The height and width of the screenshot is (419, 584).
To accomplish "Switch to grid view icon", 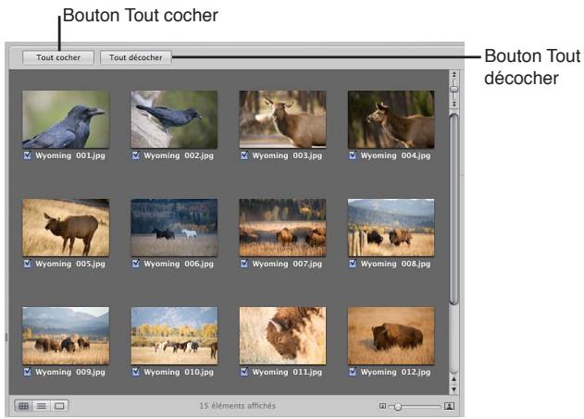I will coord(23,406).
